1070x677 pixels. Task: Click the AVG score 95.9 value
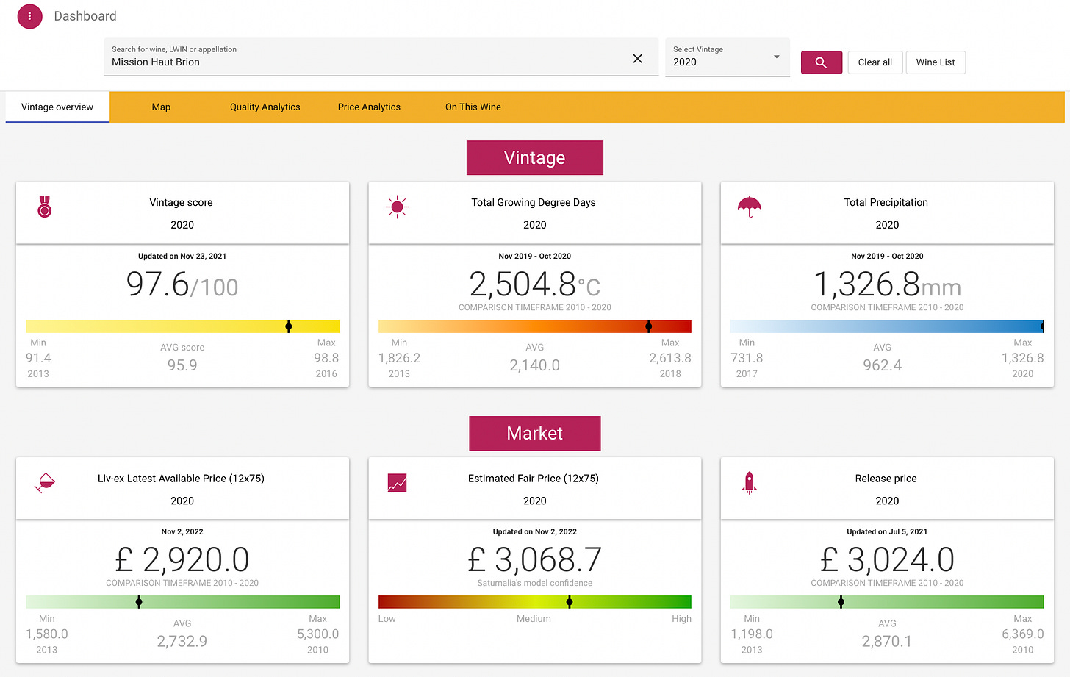tap(182, 365)
